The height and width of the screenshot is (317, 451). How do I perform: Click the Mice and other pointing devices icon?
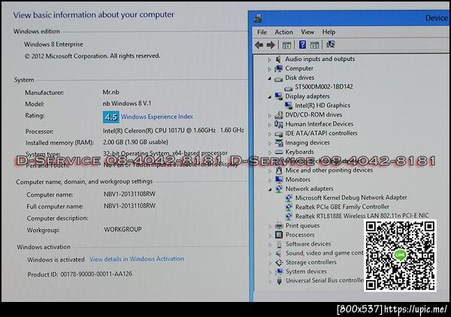(279, 171)
